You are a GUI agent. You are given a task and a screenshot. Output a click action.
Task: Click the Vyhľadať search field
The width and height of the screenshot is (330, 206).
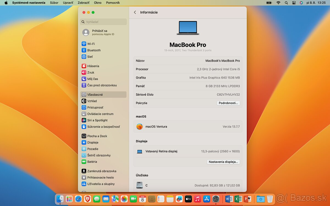point(103,22)
